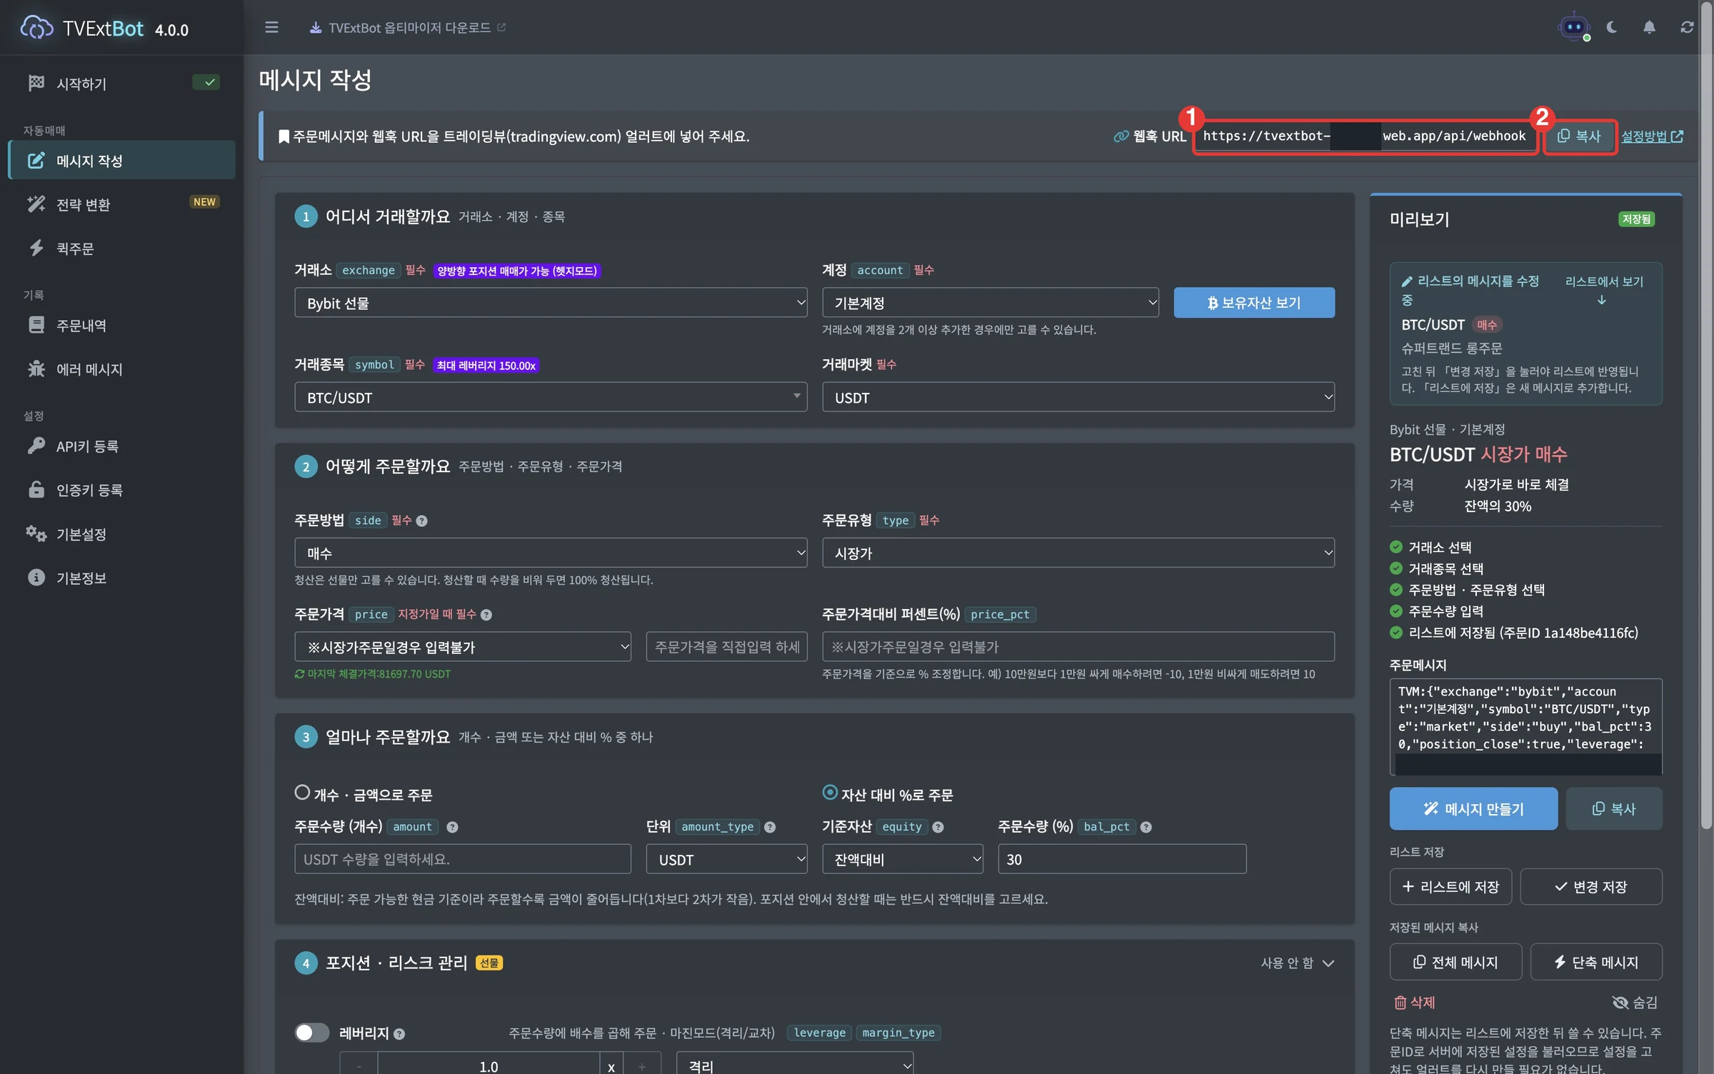Screen dimensions: 1714x1074
Task: Open the 설정방법 link
Action: coord(1652,136)
